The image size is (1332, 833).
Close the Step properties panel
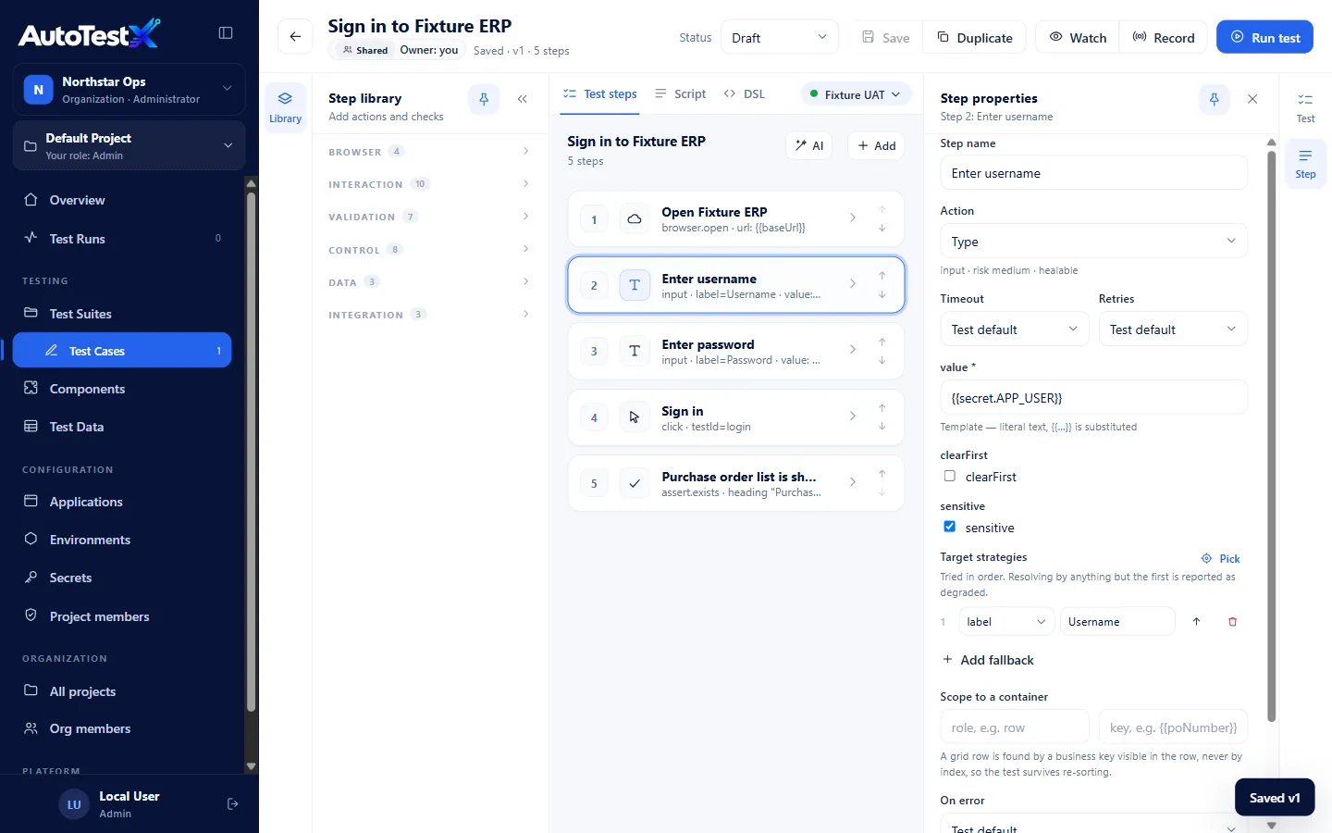pos(1252,99)
